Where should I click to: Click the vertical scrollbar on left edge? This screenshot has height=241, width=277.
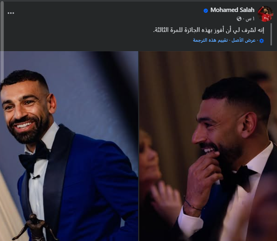pos(2,41)
